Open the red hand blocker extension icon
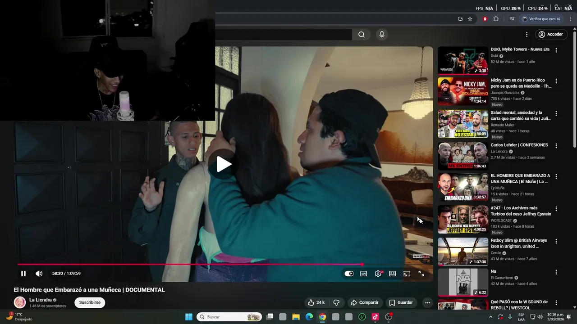 click(485, 19)
